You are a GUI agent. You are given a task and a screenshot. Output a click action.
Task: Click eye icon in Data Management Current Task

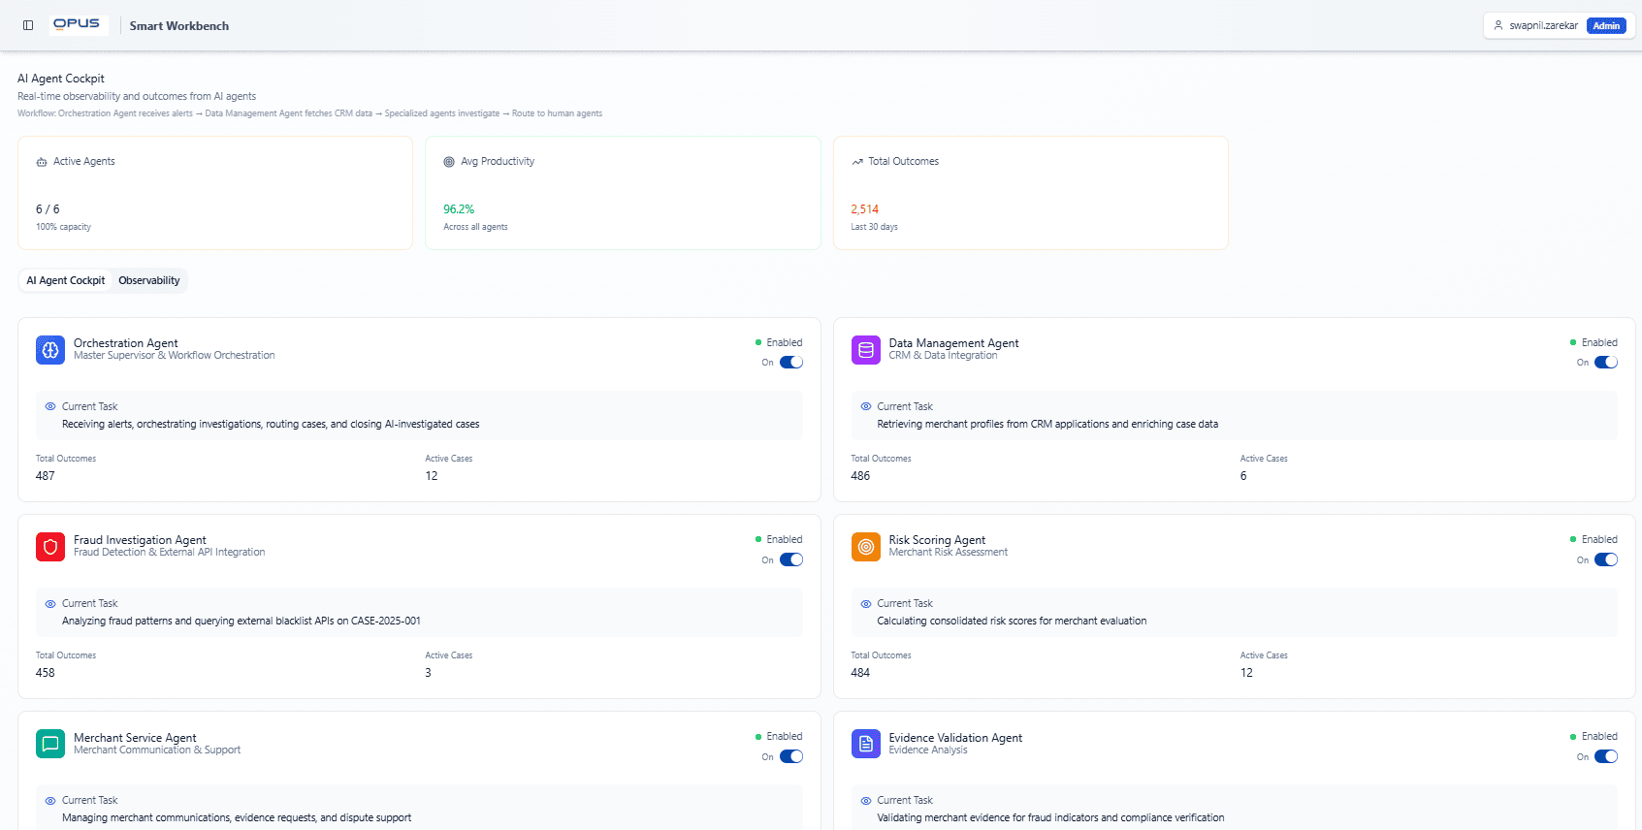click(x=866, y=407)
